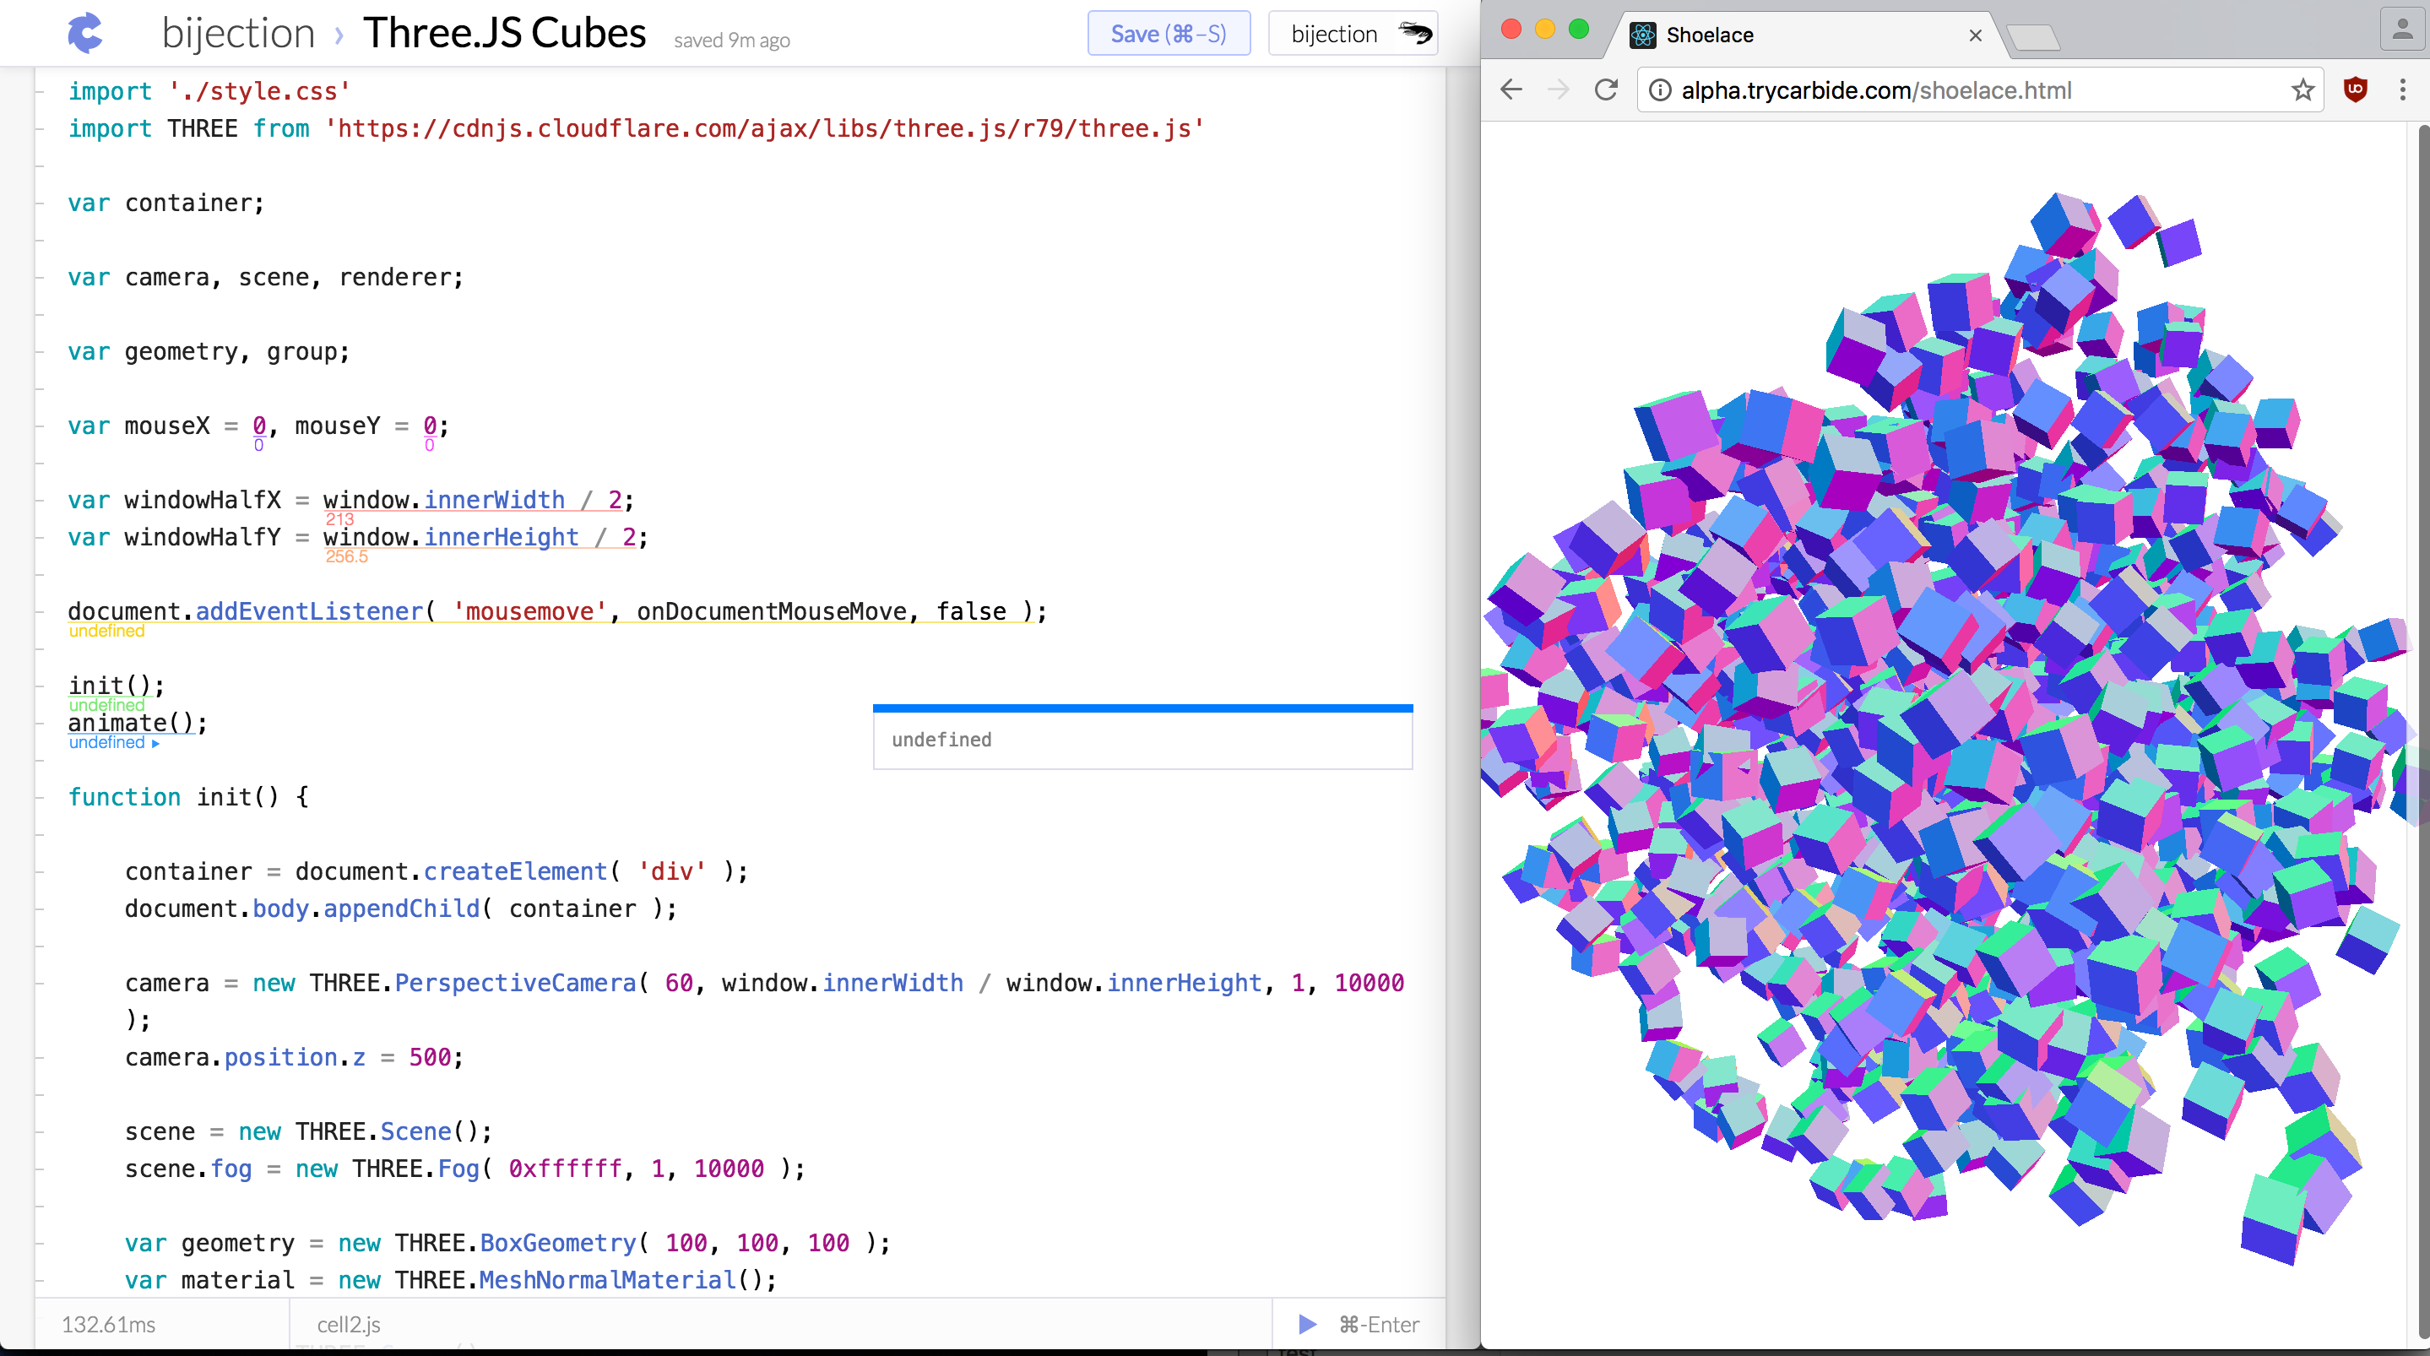Click the breadcrumb chevron after bijection

pos(339,35)
